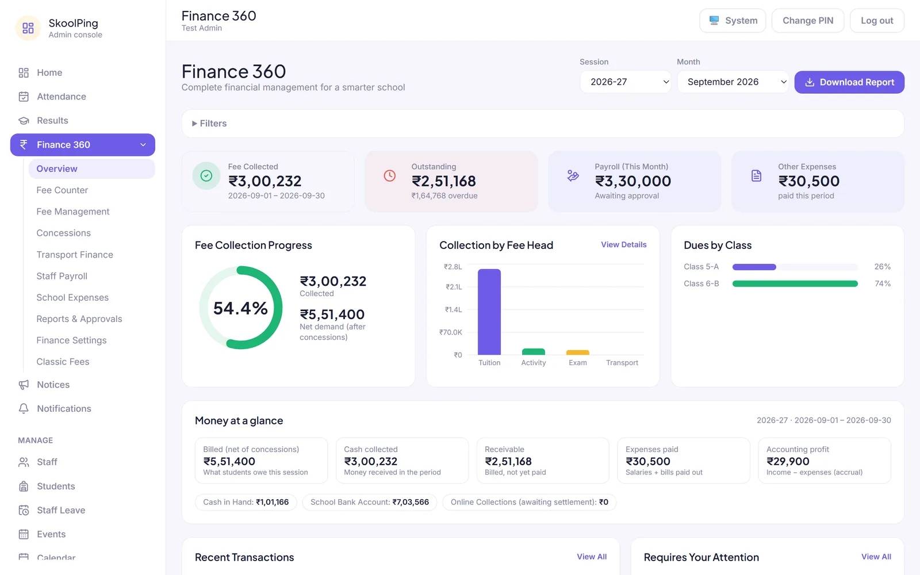
Task: Click the Outstanding clock icon
Action: 390,176
